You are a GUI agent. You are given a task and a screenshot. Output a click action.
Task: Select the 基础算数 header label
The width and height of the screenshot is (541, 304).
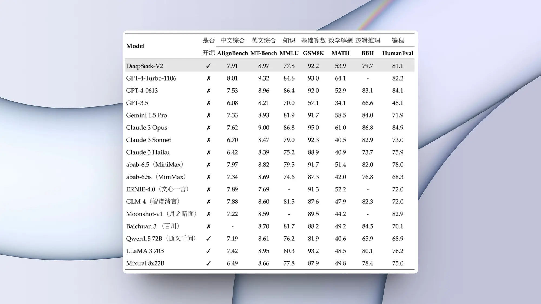[313, 41]
